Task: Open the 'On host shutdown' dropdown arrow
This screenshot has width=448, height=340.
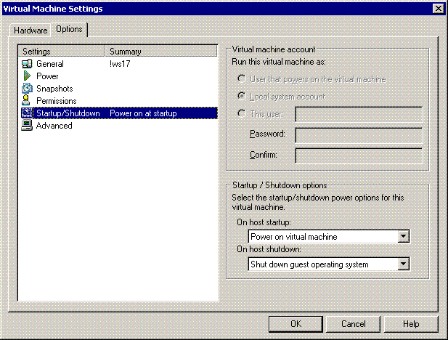Action: click(x=403, y=264)
